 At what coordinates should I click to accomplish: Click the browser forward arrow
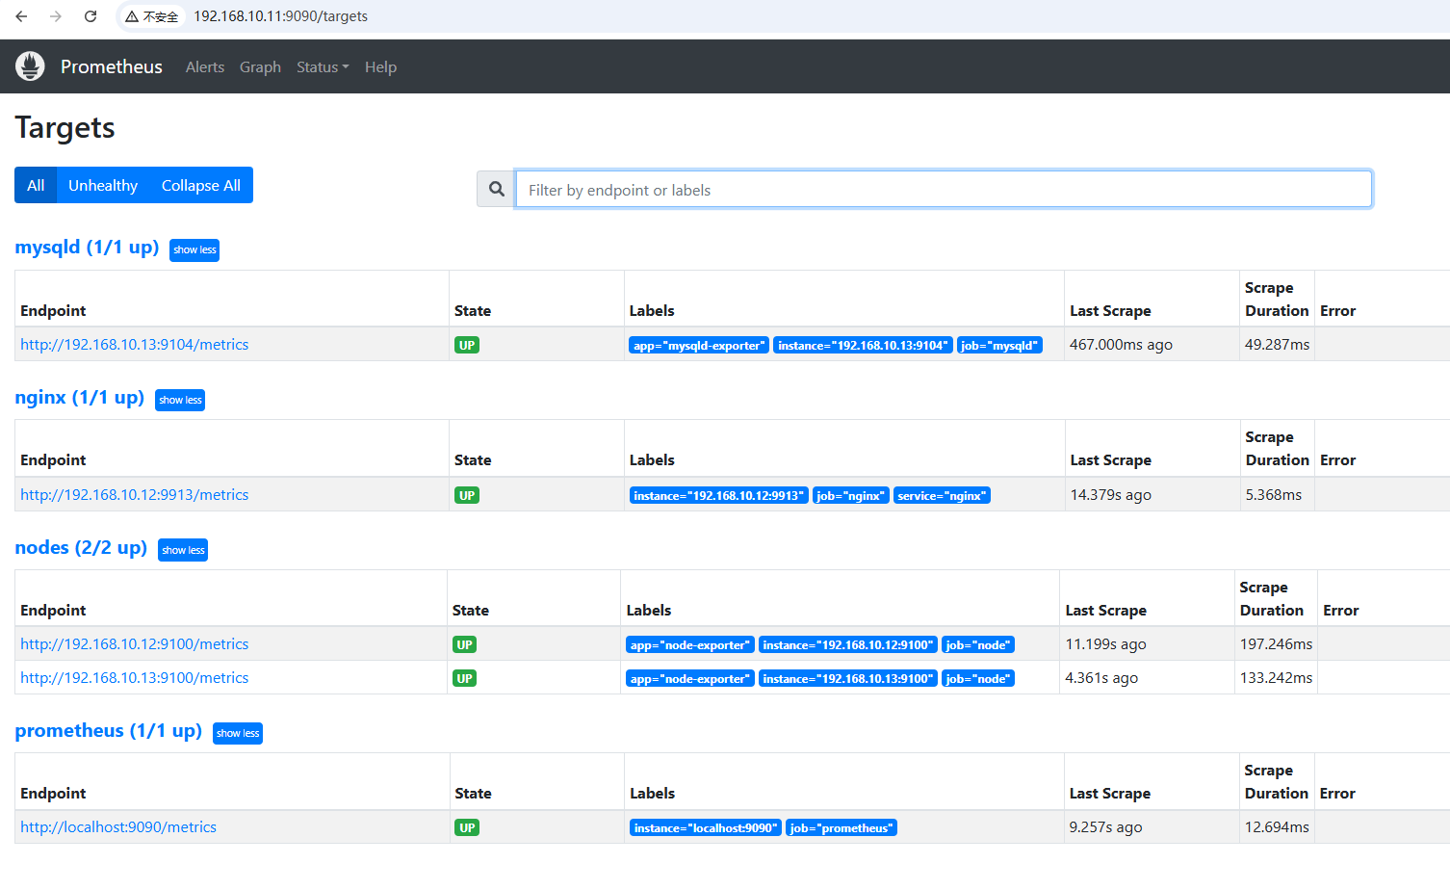(x=56, y=16)
